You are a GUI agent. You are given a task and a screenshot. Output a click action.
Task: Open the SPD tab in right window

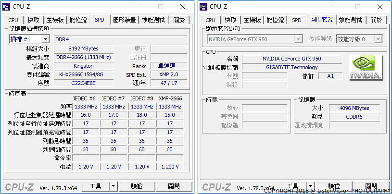[296, 20]
